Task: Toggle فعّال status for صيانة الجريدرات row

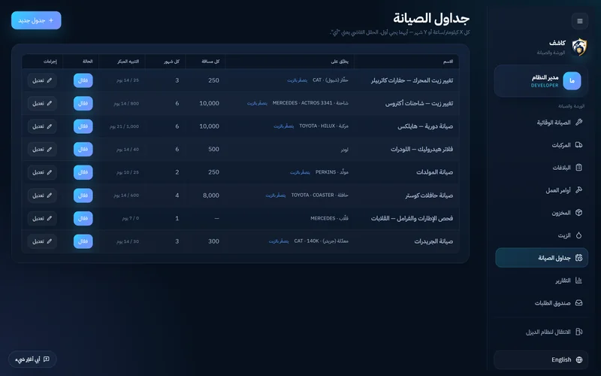Action: pos(83,241)
